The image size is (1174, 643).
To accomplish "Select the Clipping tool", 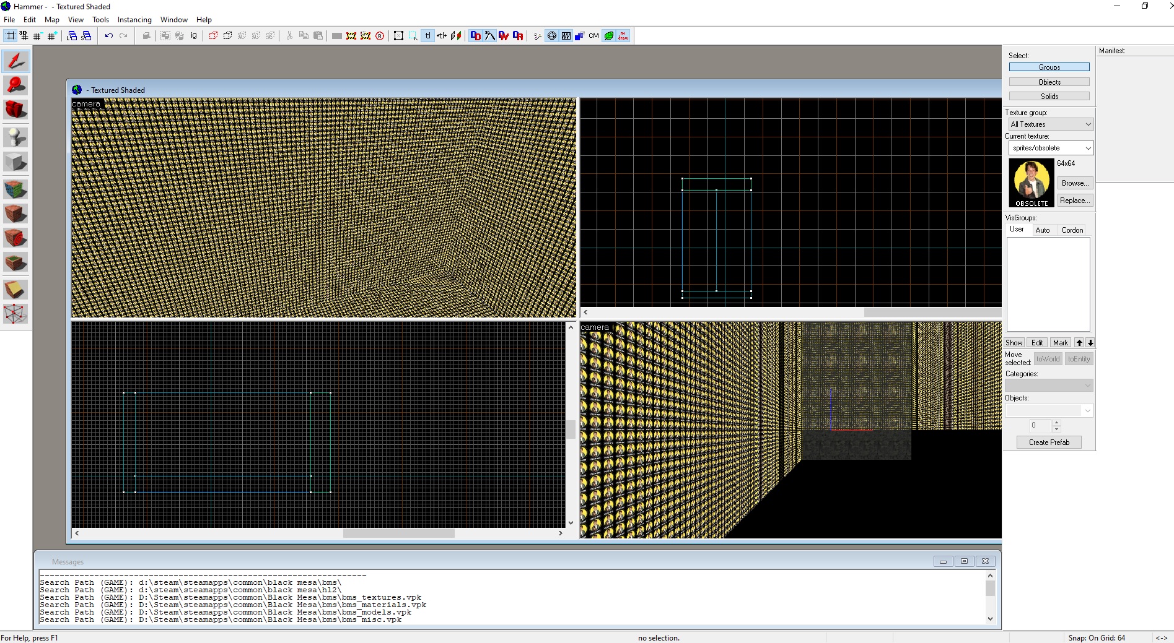I will [x=15, y=289].
